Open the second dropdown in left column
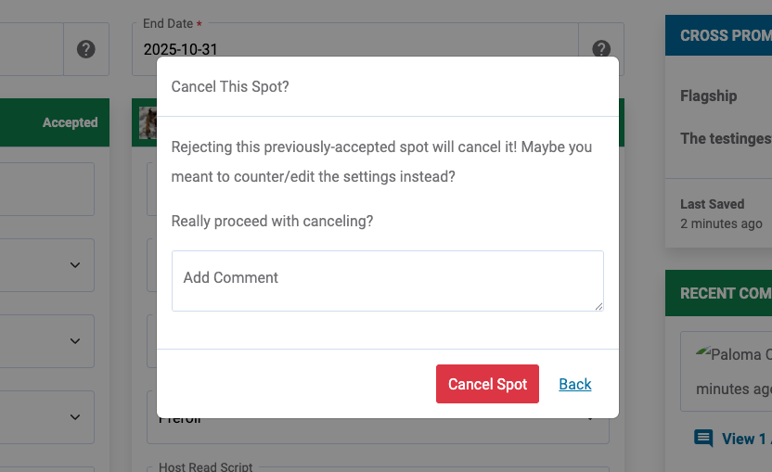Viewport: 772px width, 472px height. pyautogui.click(x=75, y=341)
